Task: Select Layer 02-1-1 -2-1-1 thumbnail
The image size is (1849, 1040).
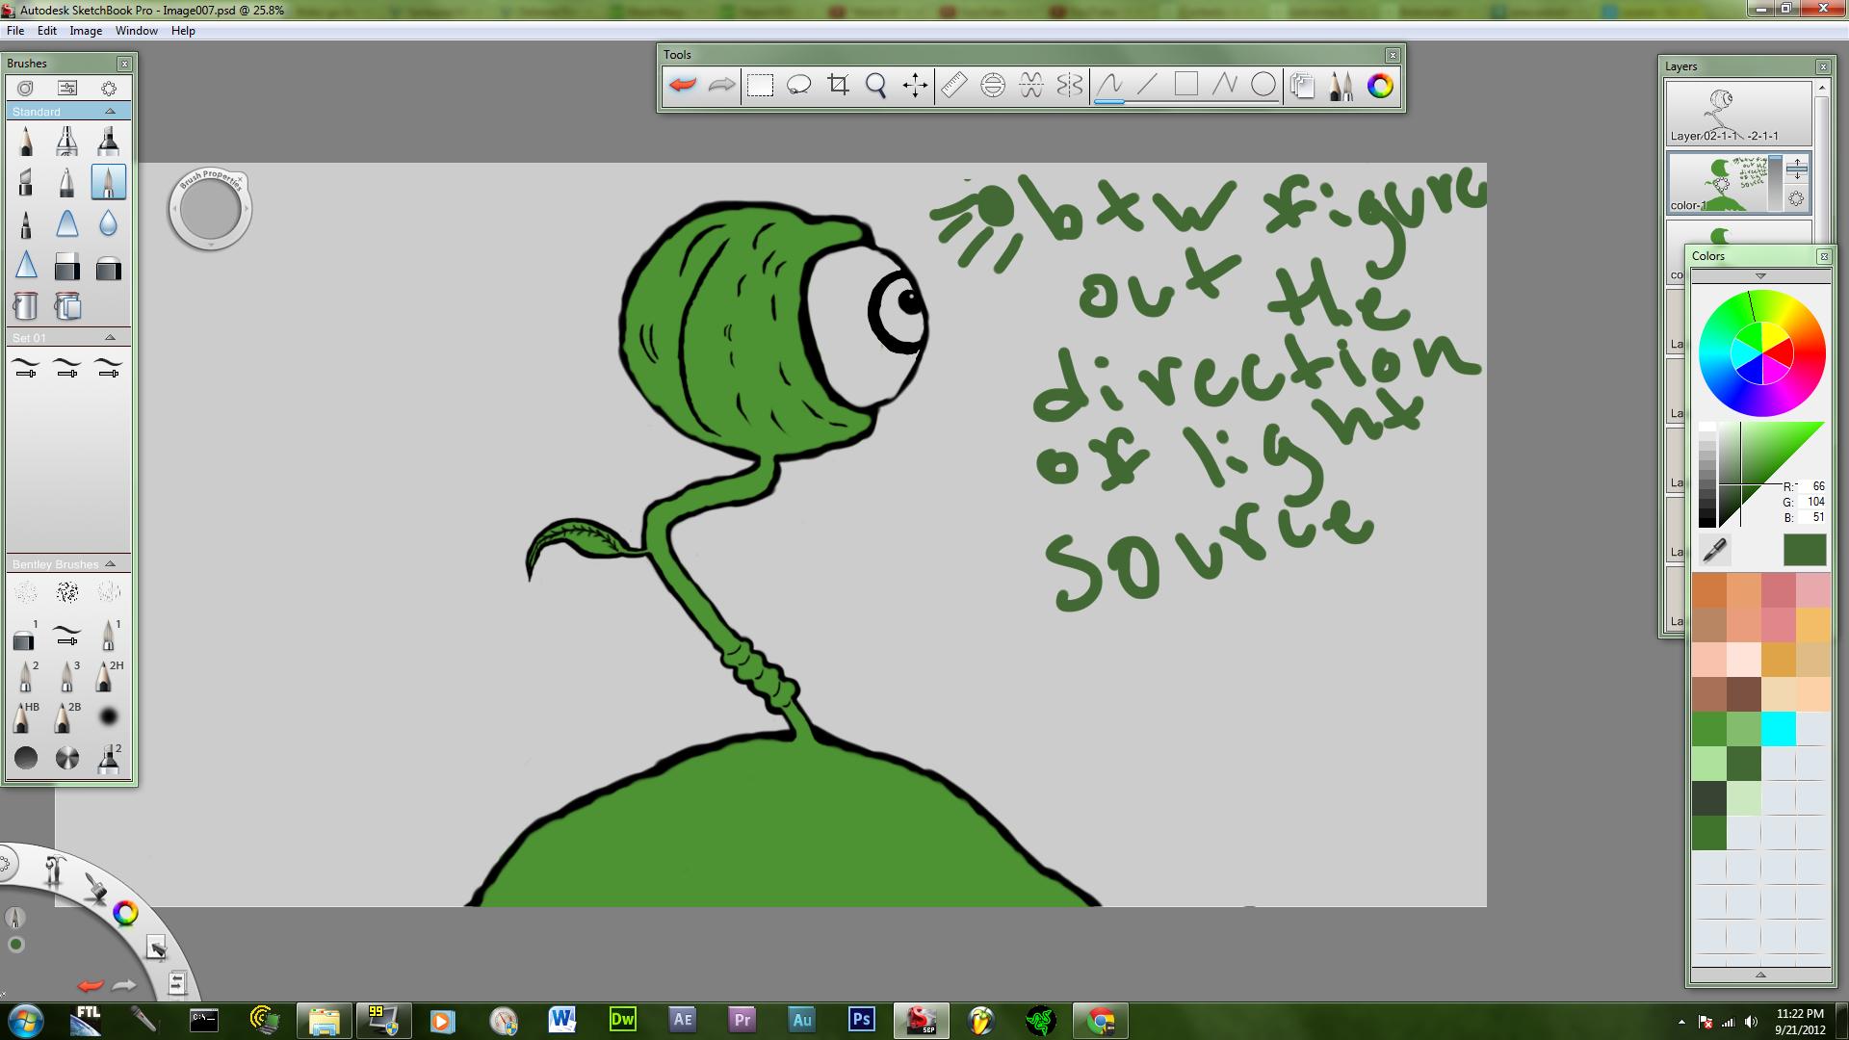Action: click(x=1738, y=113)
